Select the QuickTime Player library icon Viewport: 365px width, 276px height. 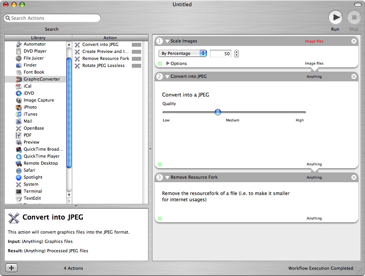click(x=19, y=156)
